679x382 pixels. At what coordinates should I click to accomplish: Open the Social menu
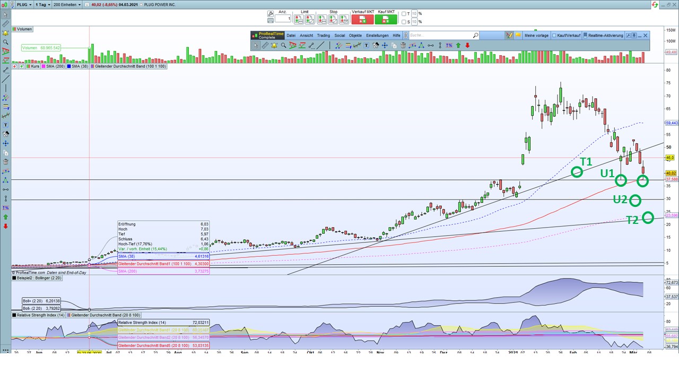[339, 36]
